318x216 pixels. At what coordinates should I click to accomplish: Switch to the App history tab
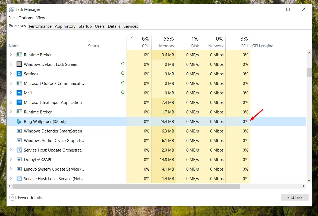pos(65,26)
